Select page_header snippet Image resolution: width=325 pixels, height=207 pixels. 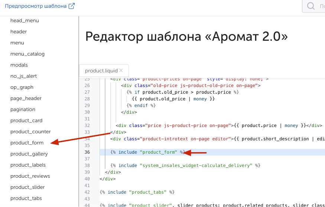pyautogui.click(x=26, y=98)
